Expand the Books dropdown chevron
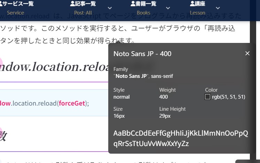The width and height of the screenshot is (260, 163). pos(168,8)
